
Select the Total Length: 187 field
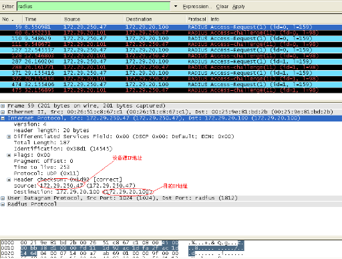click(41, 143)
